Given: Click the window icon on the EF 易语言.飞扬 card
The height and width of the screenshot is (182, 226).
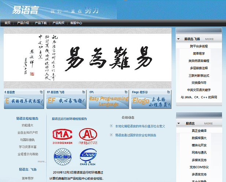Looking at the screenshot, I should click(84, 92).
